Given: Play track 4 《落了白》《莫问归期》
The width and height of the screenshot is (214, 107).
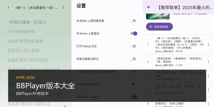Looking at the screenshot, I should [178, 90].
